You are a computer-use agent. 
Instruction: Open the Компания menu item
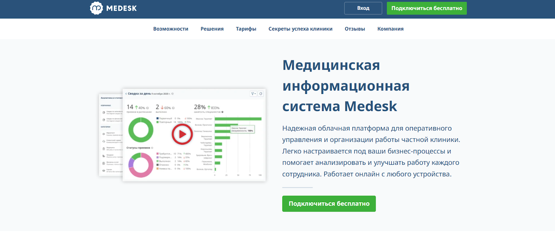tap(391, 29)
